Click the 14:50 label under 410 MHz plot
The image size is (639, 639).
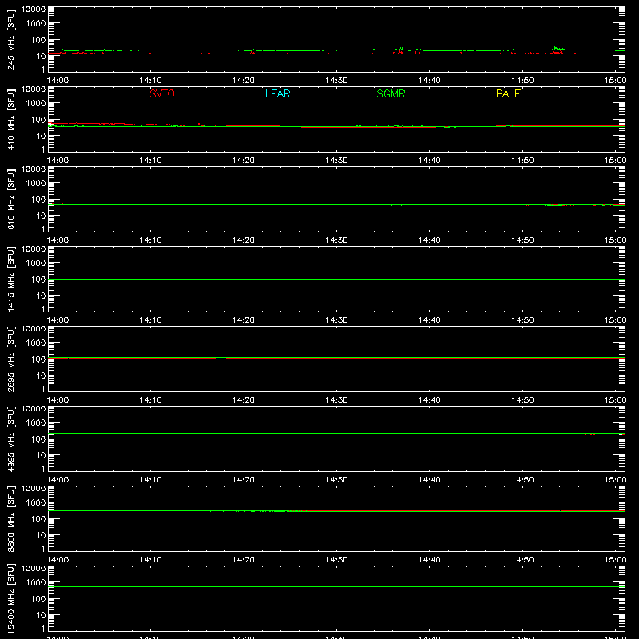(522, 161)
